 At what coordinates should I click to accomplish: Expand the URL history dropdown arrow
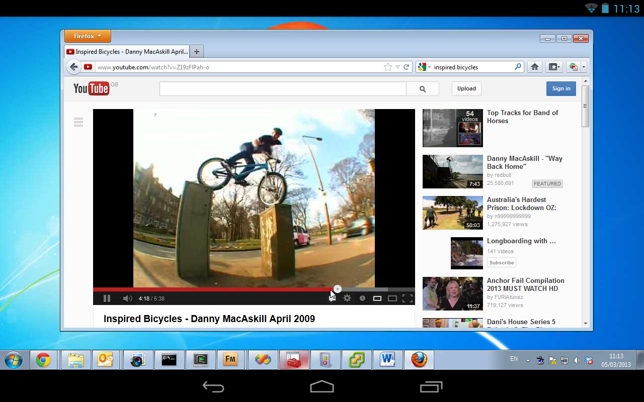(397, 67)
